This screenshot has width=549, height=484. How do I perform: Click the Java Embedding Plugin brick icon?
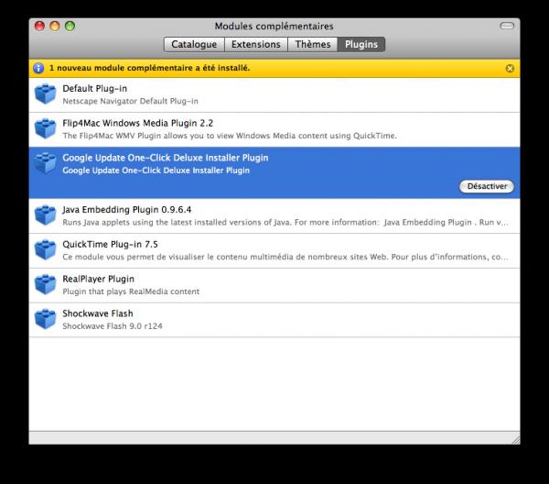(x=45, y=215)
